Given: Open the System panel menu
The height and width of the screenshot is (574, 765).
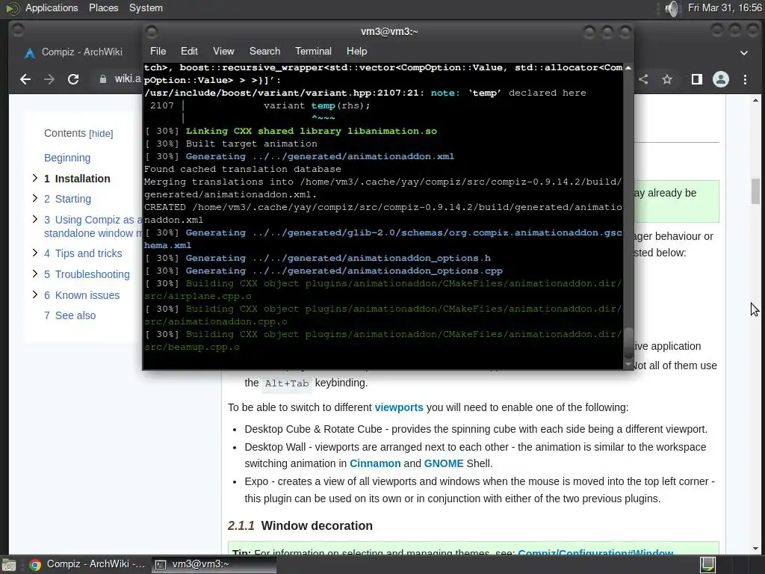Looking at the screenshot, I should tap(146, 8).
